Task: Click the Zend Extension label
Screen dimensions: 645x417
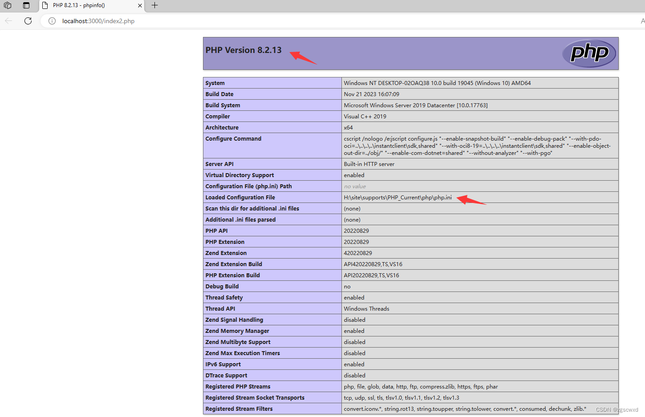Action: point(226,253)
